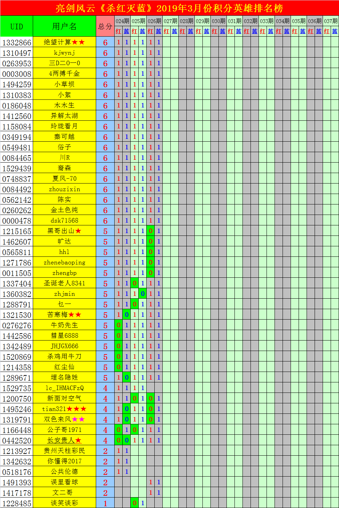Click the 024期 period header
The width and height of the screenshot is (339, 508).
(x=122, y=21)
